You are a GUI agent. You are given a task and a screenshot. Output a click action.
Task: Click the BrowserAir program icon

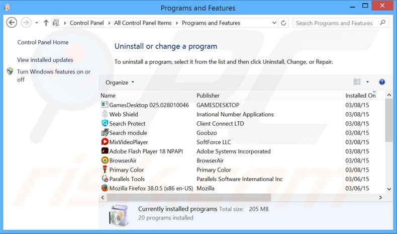pyautogui.click(x=105, y=160)
